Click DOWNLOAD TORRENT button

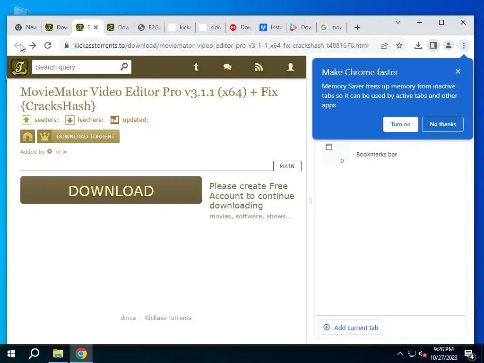78,137
